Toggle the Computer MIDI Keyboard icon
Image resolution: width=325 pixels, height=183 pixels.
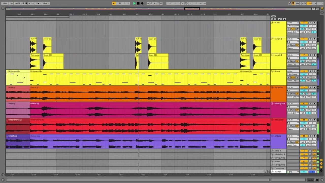point(293,3)
